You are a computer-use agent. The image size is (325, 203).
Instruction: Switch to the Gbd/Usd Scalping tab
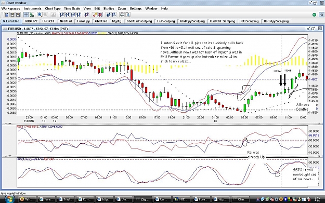point(139,21)
